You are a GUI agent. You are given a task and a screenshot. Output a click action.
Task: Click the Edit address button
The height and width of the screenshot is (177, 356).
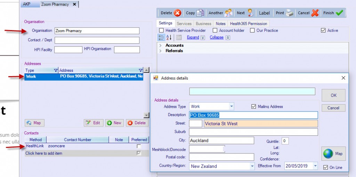pyautogui.click(x=94, y=123)
